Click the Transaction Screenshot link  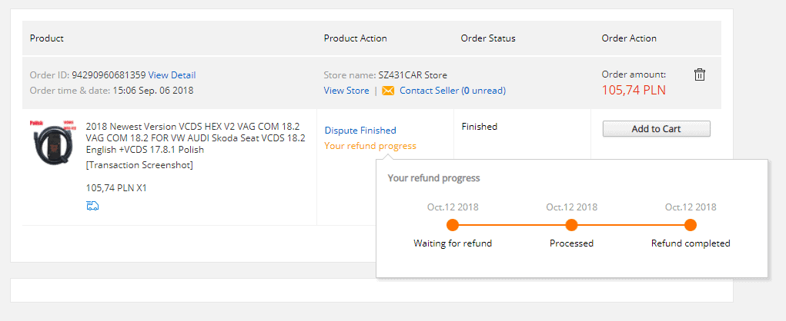click(x=139, y=165)
